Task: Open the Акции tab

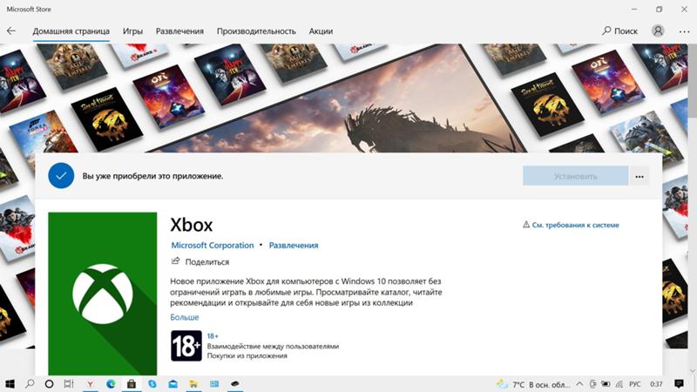Action: (321, 31)
